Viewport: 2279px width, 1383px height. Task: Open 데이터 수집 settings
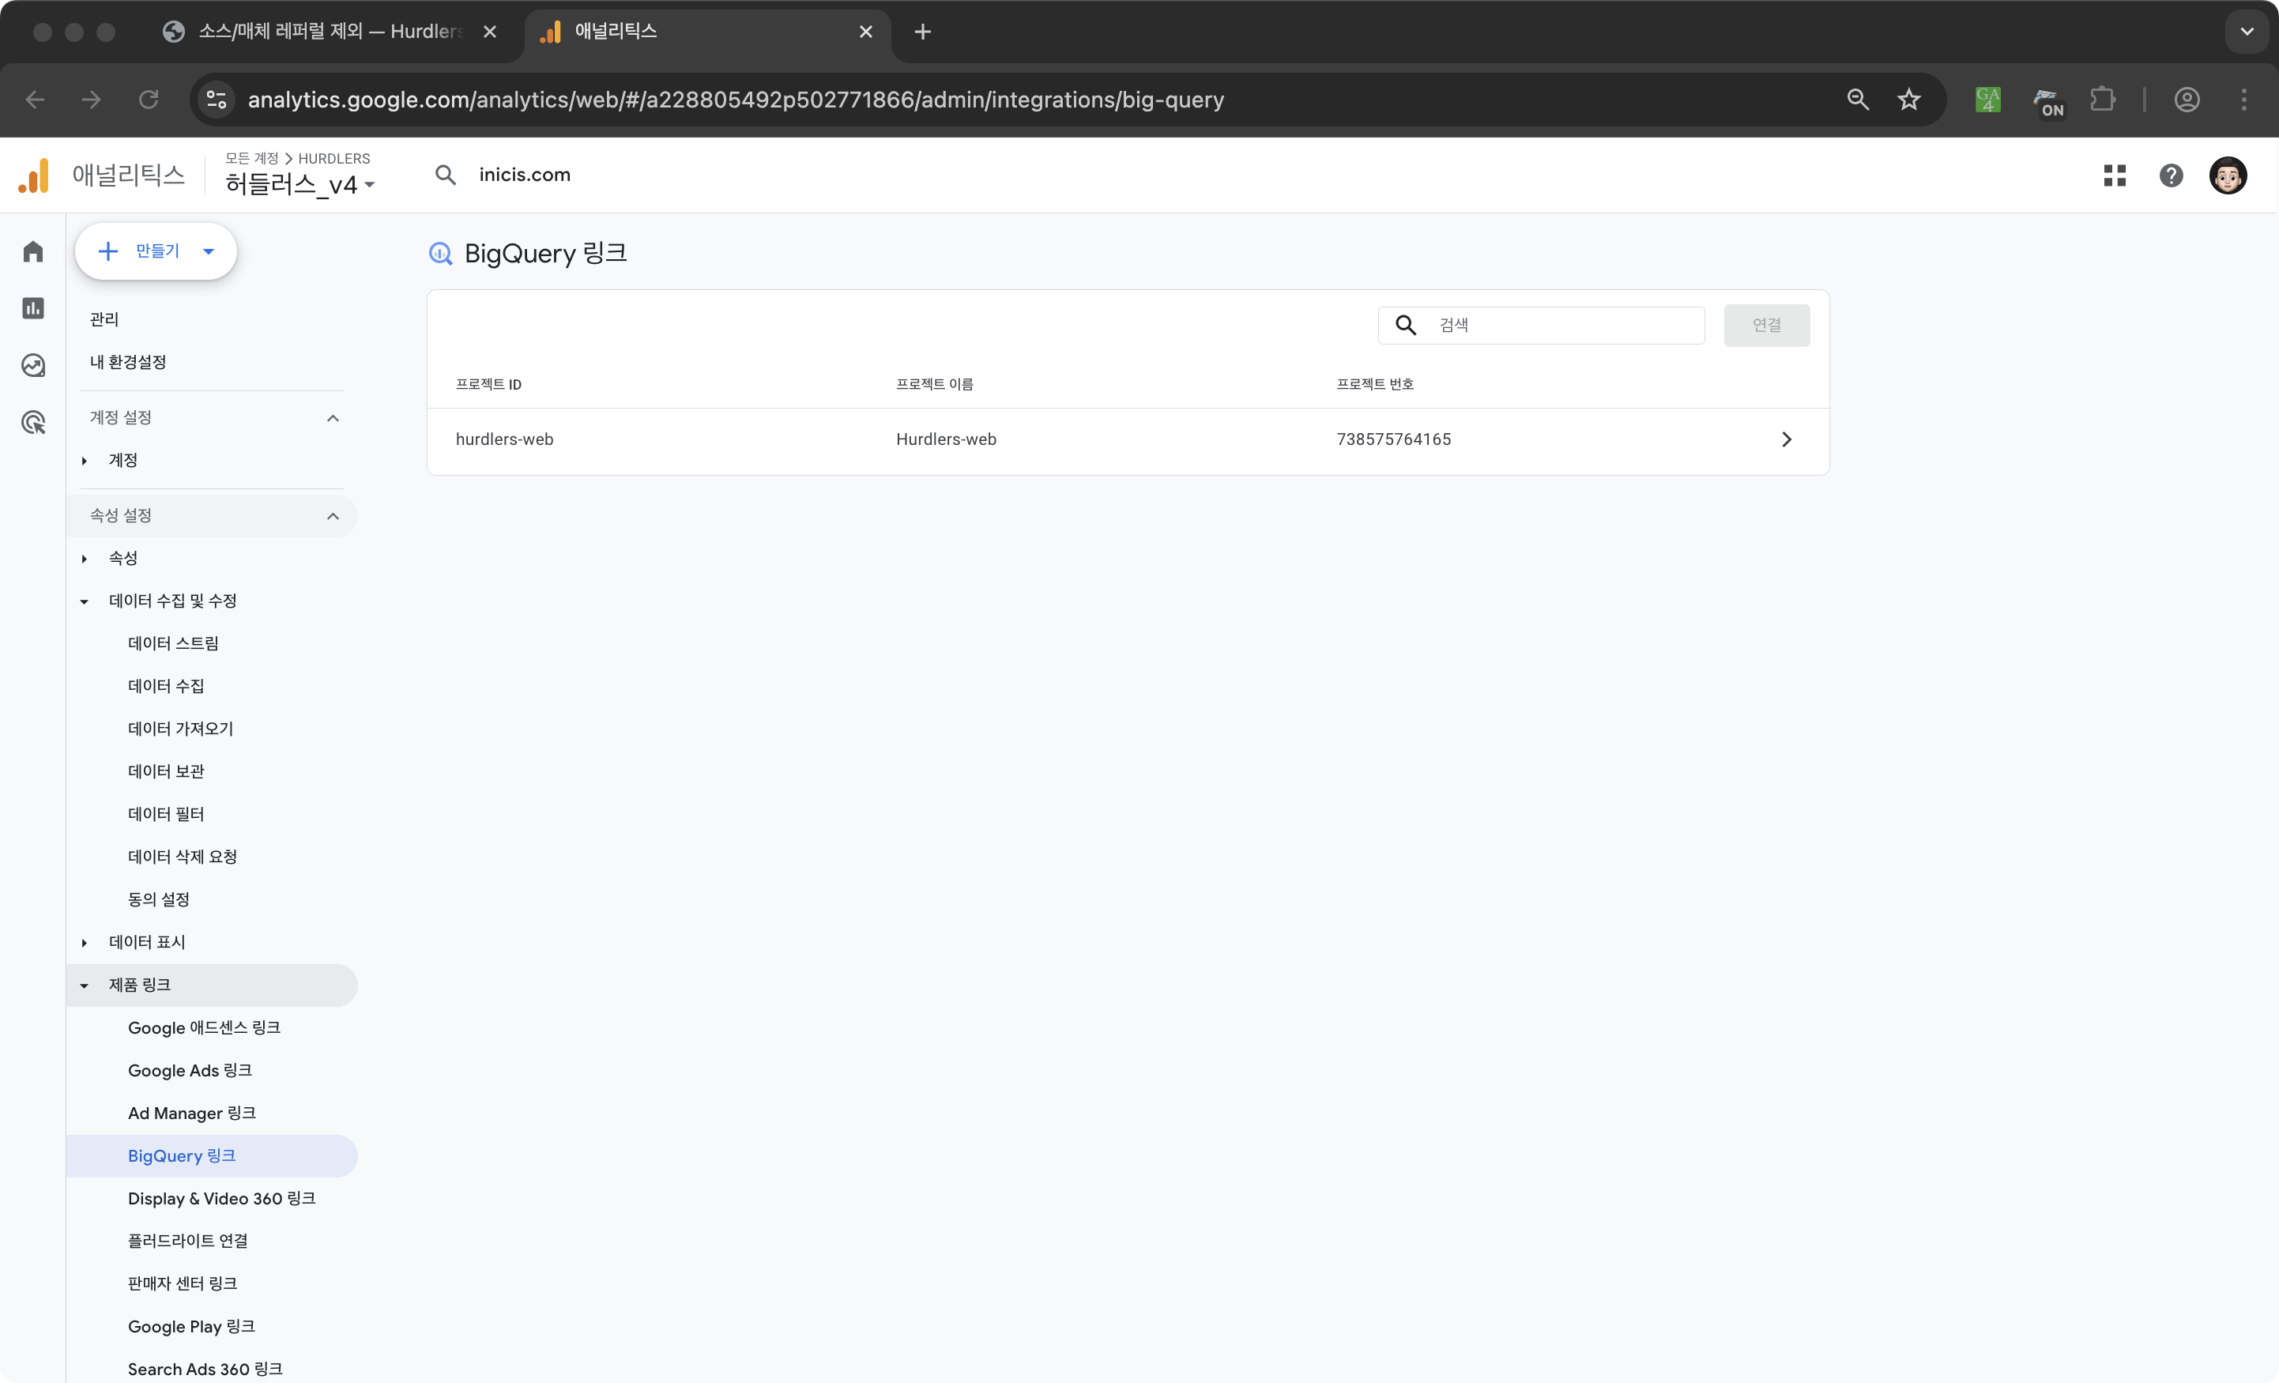[166, 685]
